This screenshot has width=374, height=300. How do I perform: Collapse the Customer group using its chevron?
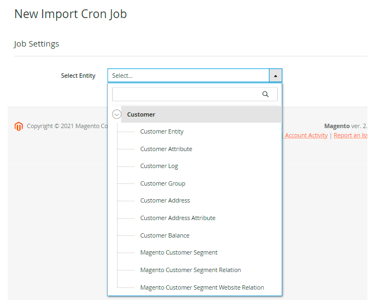pos(116,114)
